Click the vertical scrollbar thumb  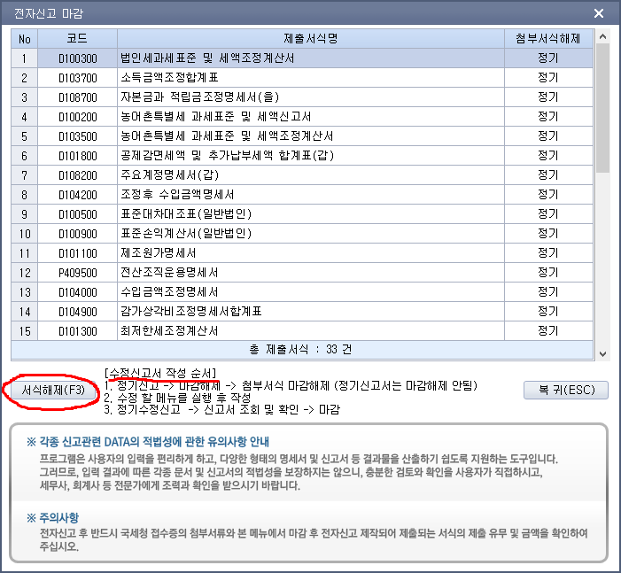[602, 108]
